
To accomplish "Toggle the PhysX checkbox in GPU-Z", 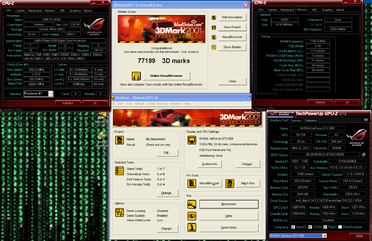I will pyautogui.click(x=325, y=227).
